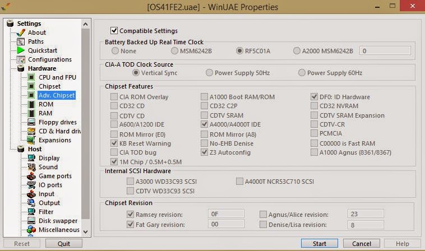Image resolution: width=425 pixels, height=251 pixels.
Task: Click the IO ports icon
Action: pos(31,185)
